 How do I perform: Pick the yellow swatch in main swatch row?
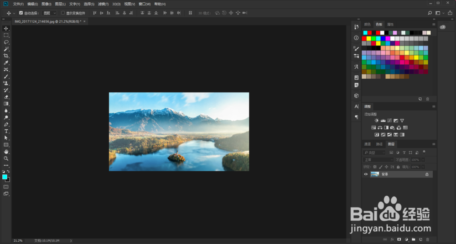[369, 38]
